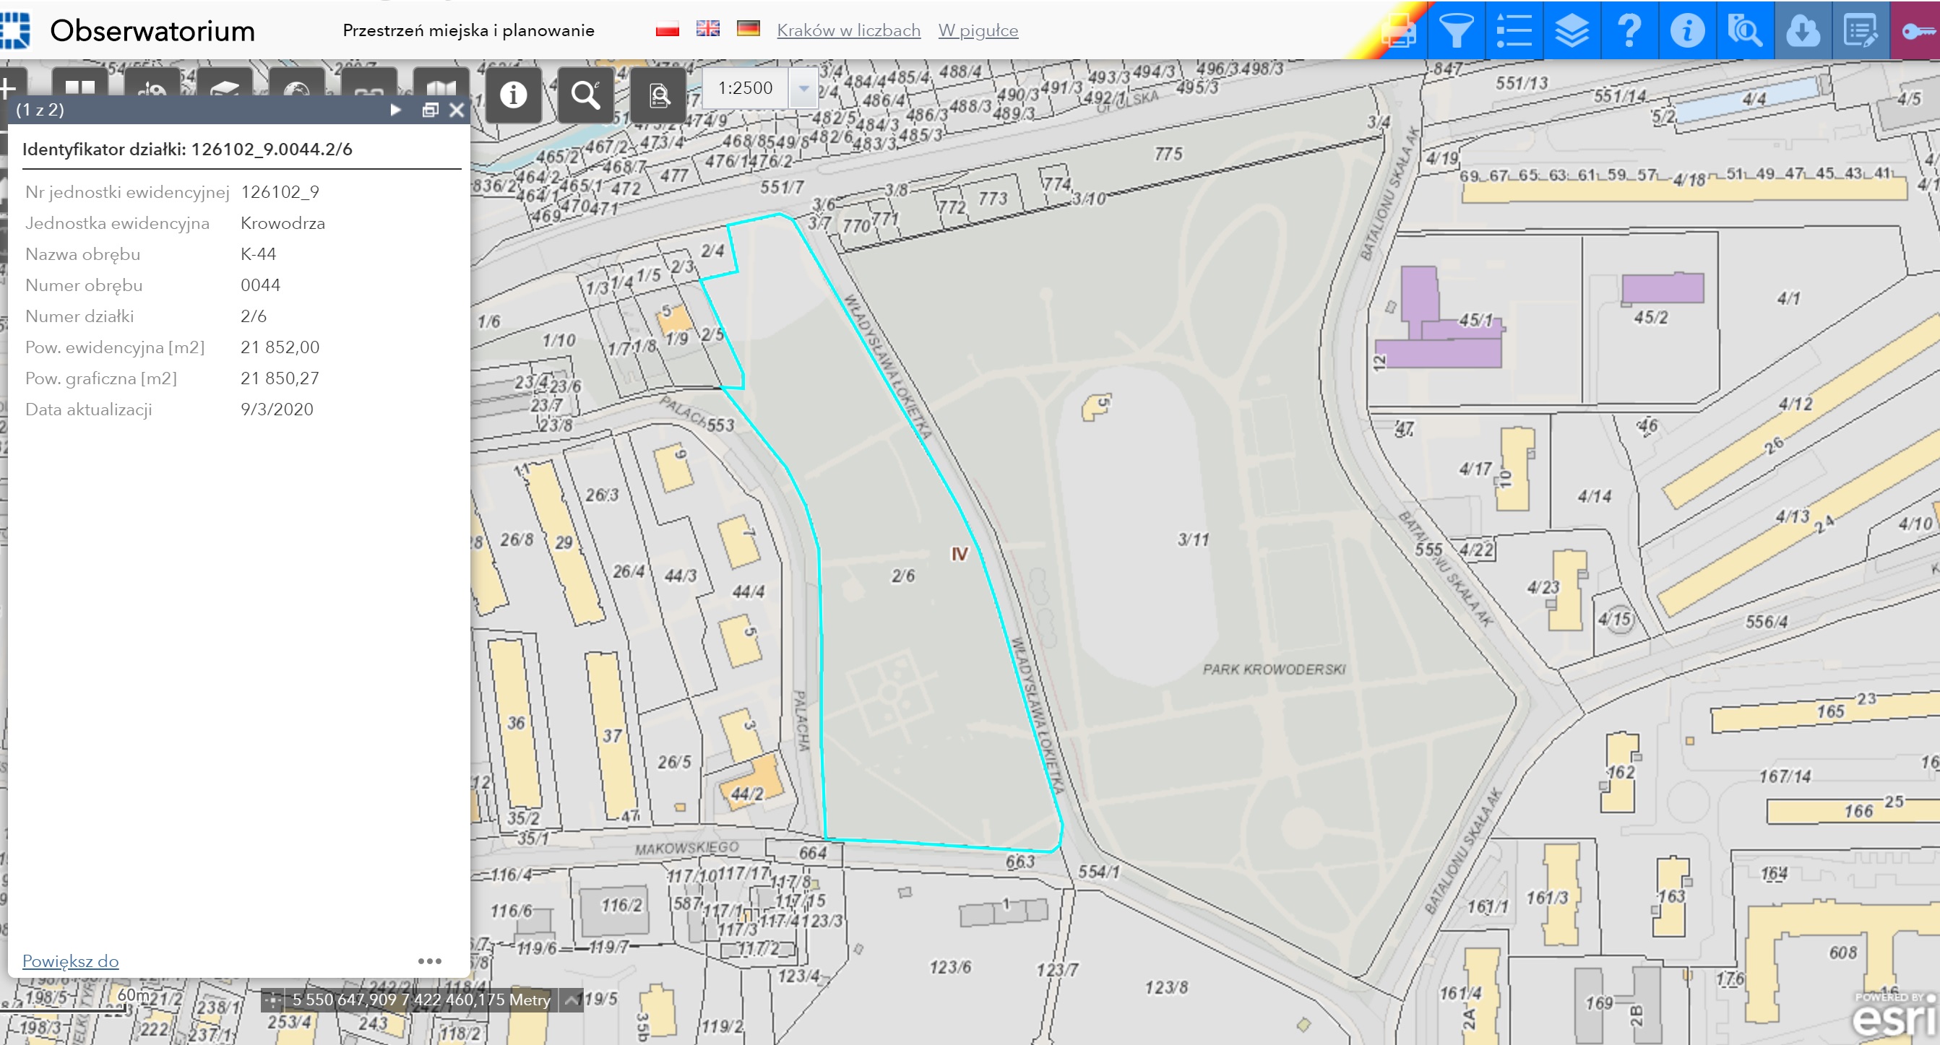Screen dimensions: 1940x1045
Task: Show next feature in popup
Action: tap(396, 110)
